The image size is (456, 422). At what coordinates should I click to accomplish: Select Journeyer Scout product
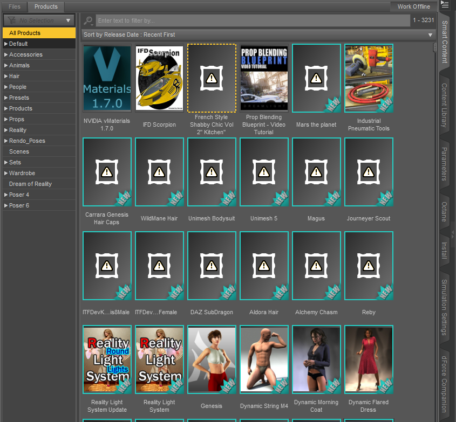[x=369, y=172]
